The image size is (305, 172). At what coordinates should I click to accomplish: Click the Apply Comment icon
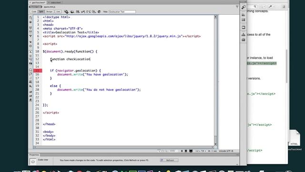pos(30,70)
